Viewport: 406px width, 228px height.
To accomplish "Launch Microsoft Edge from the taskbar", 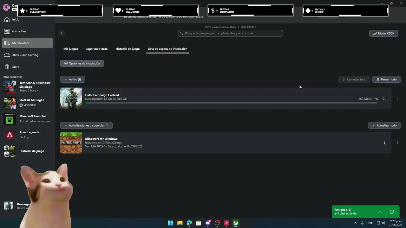I will pos(189,223).
